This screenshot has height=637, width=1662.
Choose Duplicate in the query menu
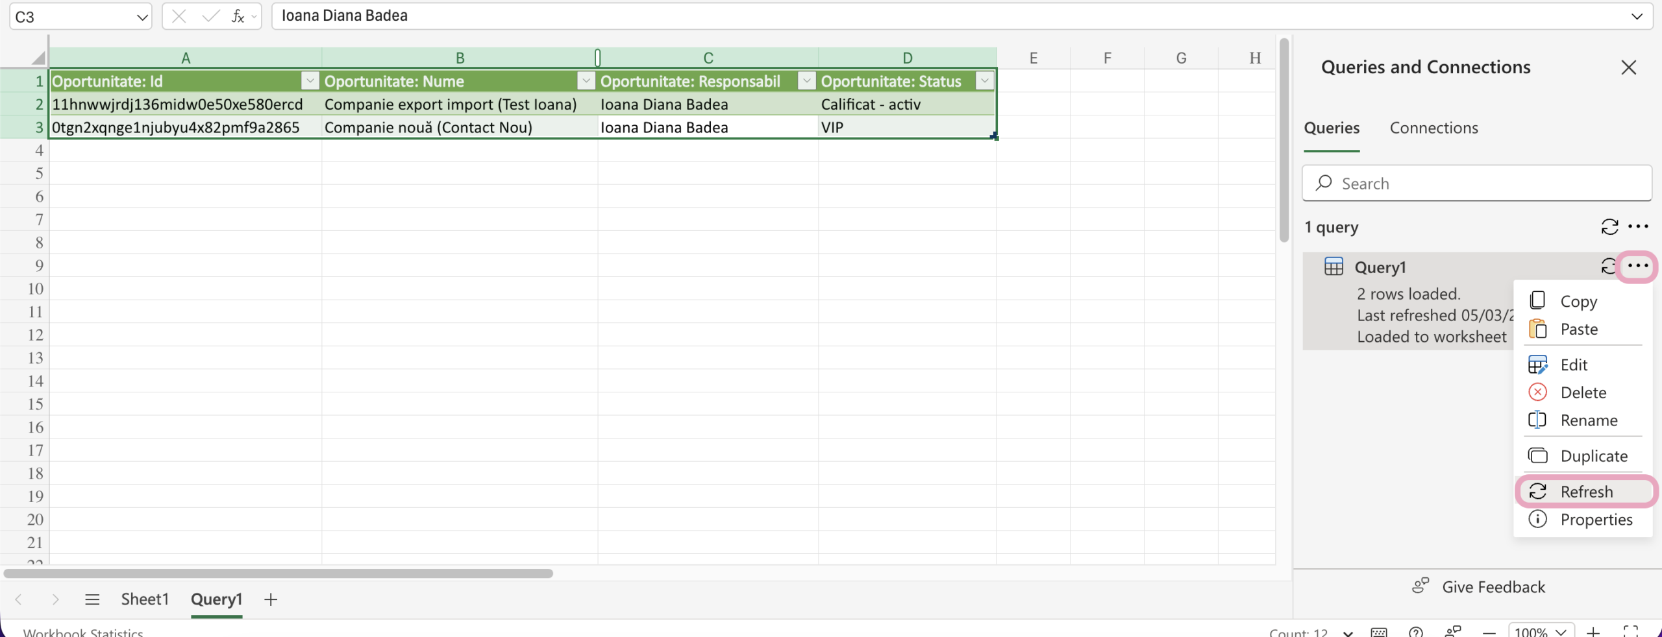(x=1593, y=456)
